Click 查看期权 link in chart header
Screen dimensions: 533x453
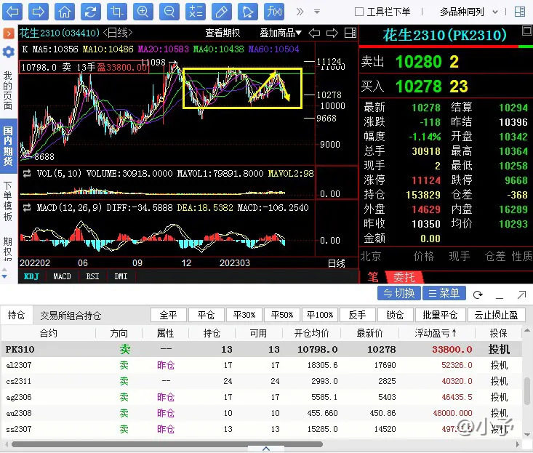[x=223, y=33]
